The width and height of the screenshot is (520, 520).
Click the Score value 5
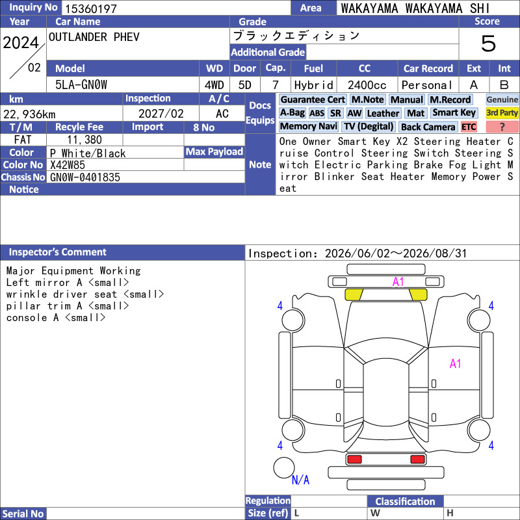tap(489, 44)
